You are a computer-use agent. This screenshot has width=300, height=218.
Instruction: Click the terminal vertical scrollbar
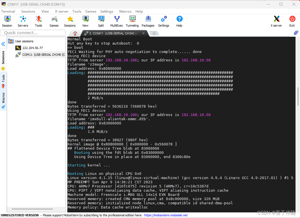pyautogui.click(x=298, y=96)
